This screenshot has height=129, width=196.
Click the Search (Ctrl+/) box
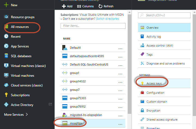pyautogui.click(x=164, y=15)
